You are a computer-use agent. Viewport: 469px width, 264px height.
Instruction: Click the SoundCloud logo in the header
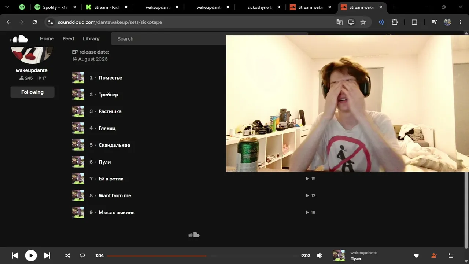(19, 38)
